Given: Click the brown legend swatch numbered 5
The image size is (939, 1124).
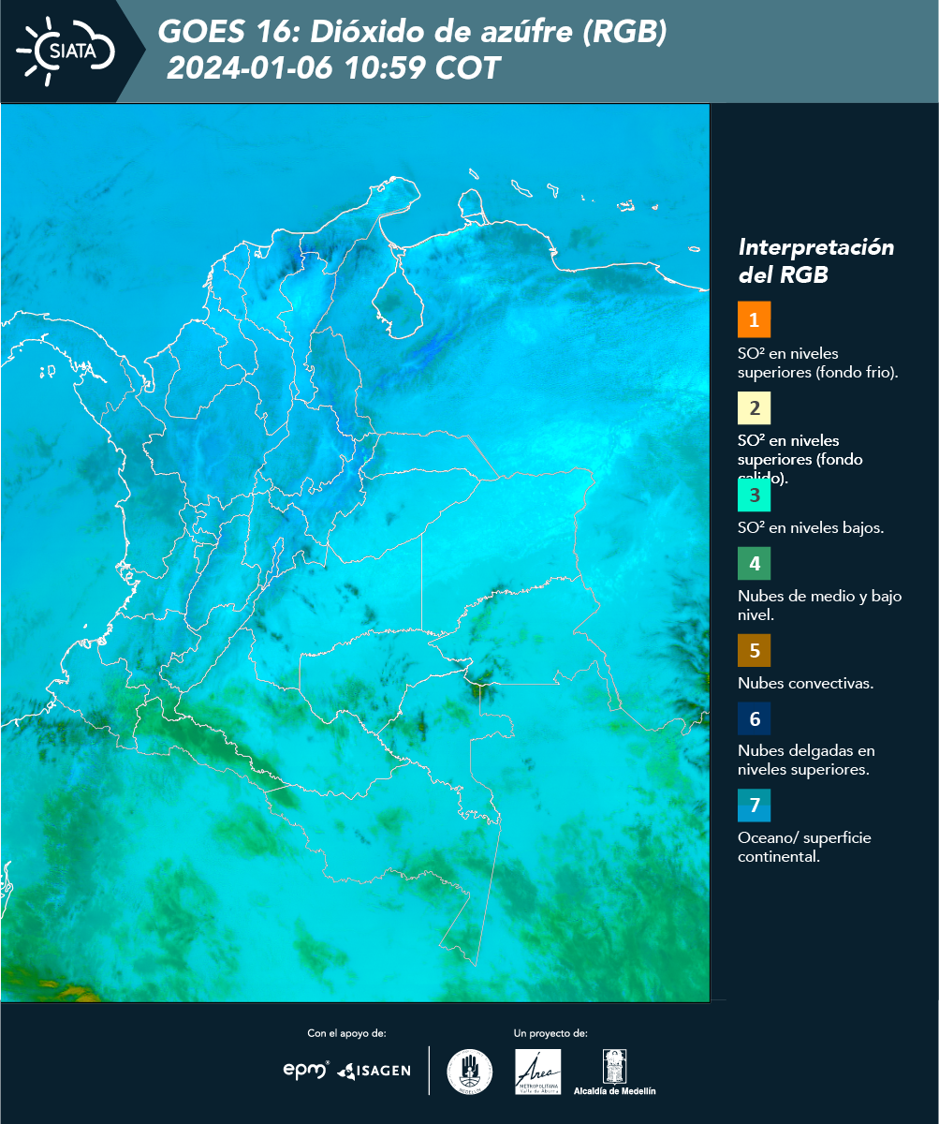Looking at the screenshot, I should (754, 649).
